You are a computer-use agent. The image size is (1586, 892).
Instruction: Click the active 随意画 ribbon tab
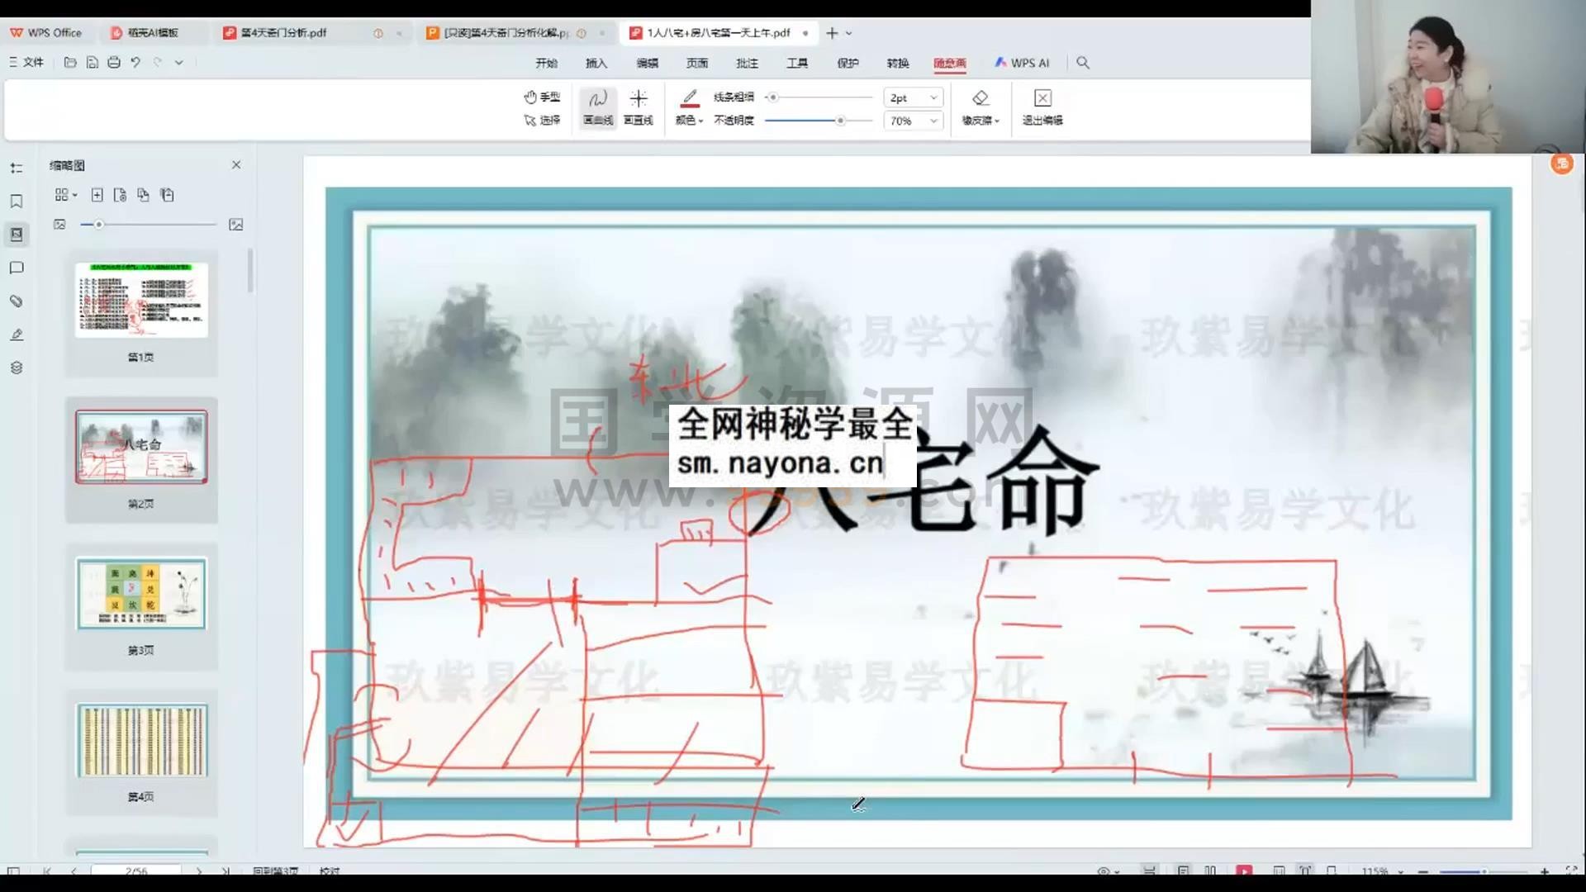950,63
